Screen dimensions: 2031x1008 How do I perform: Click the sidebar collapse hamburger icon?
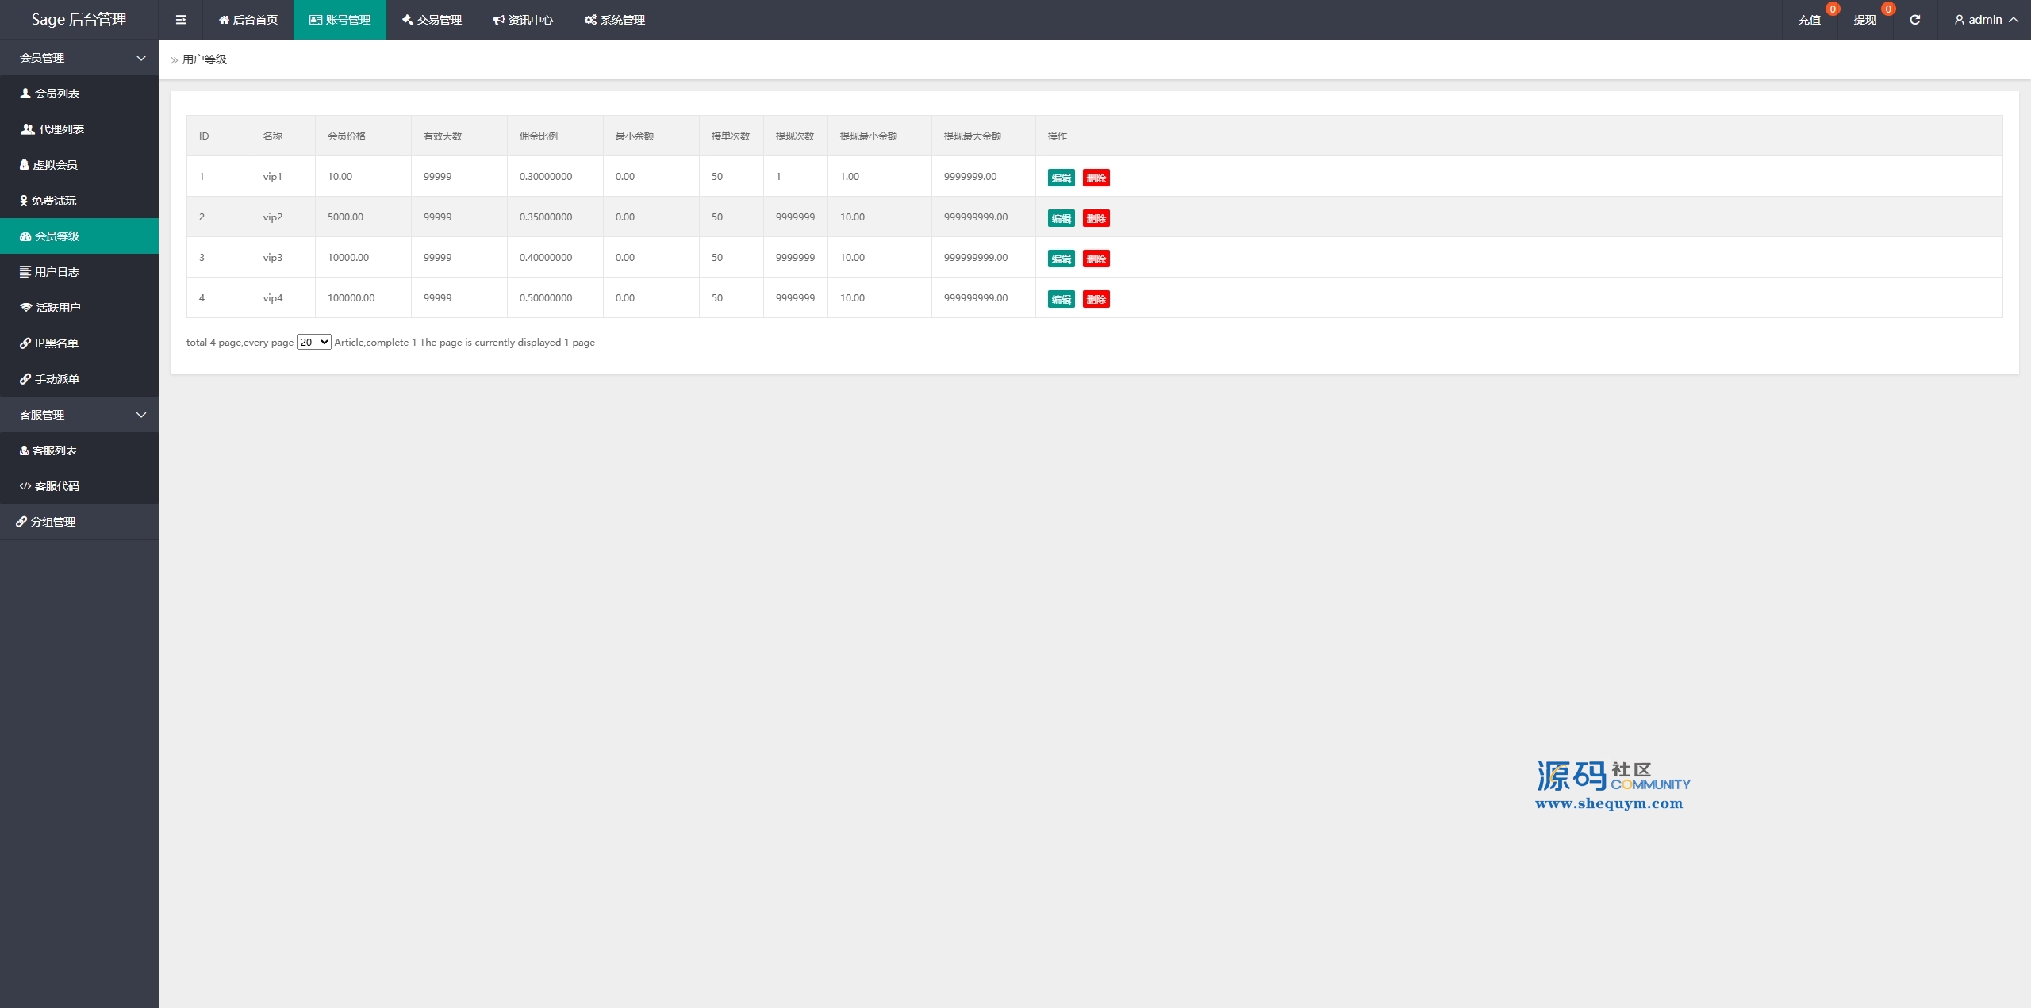click(181, 20)
